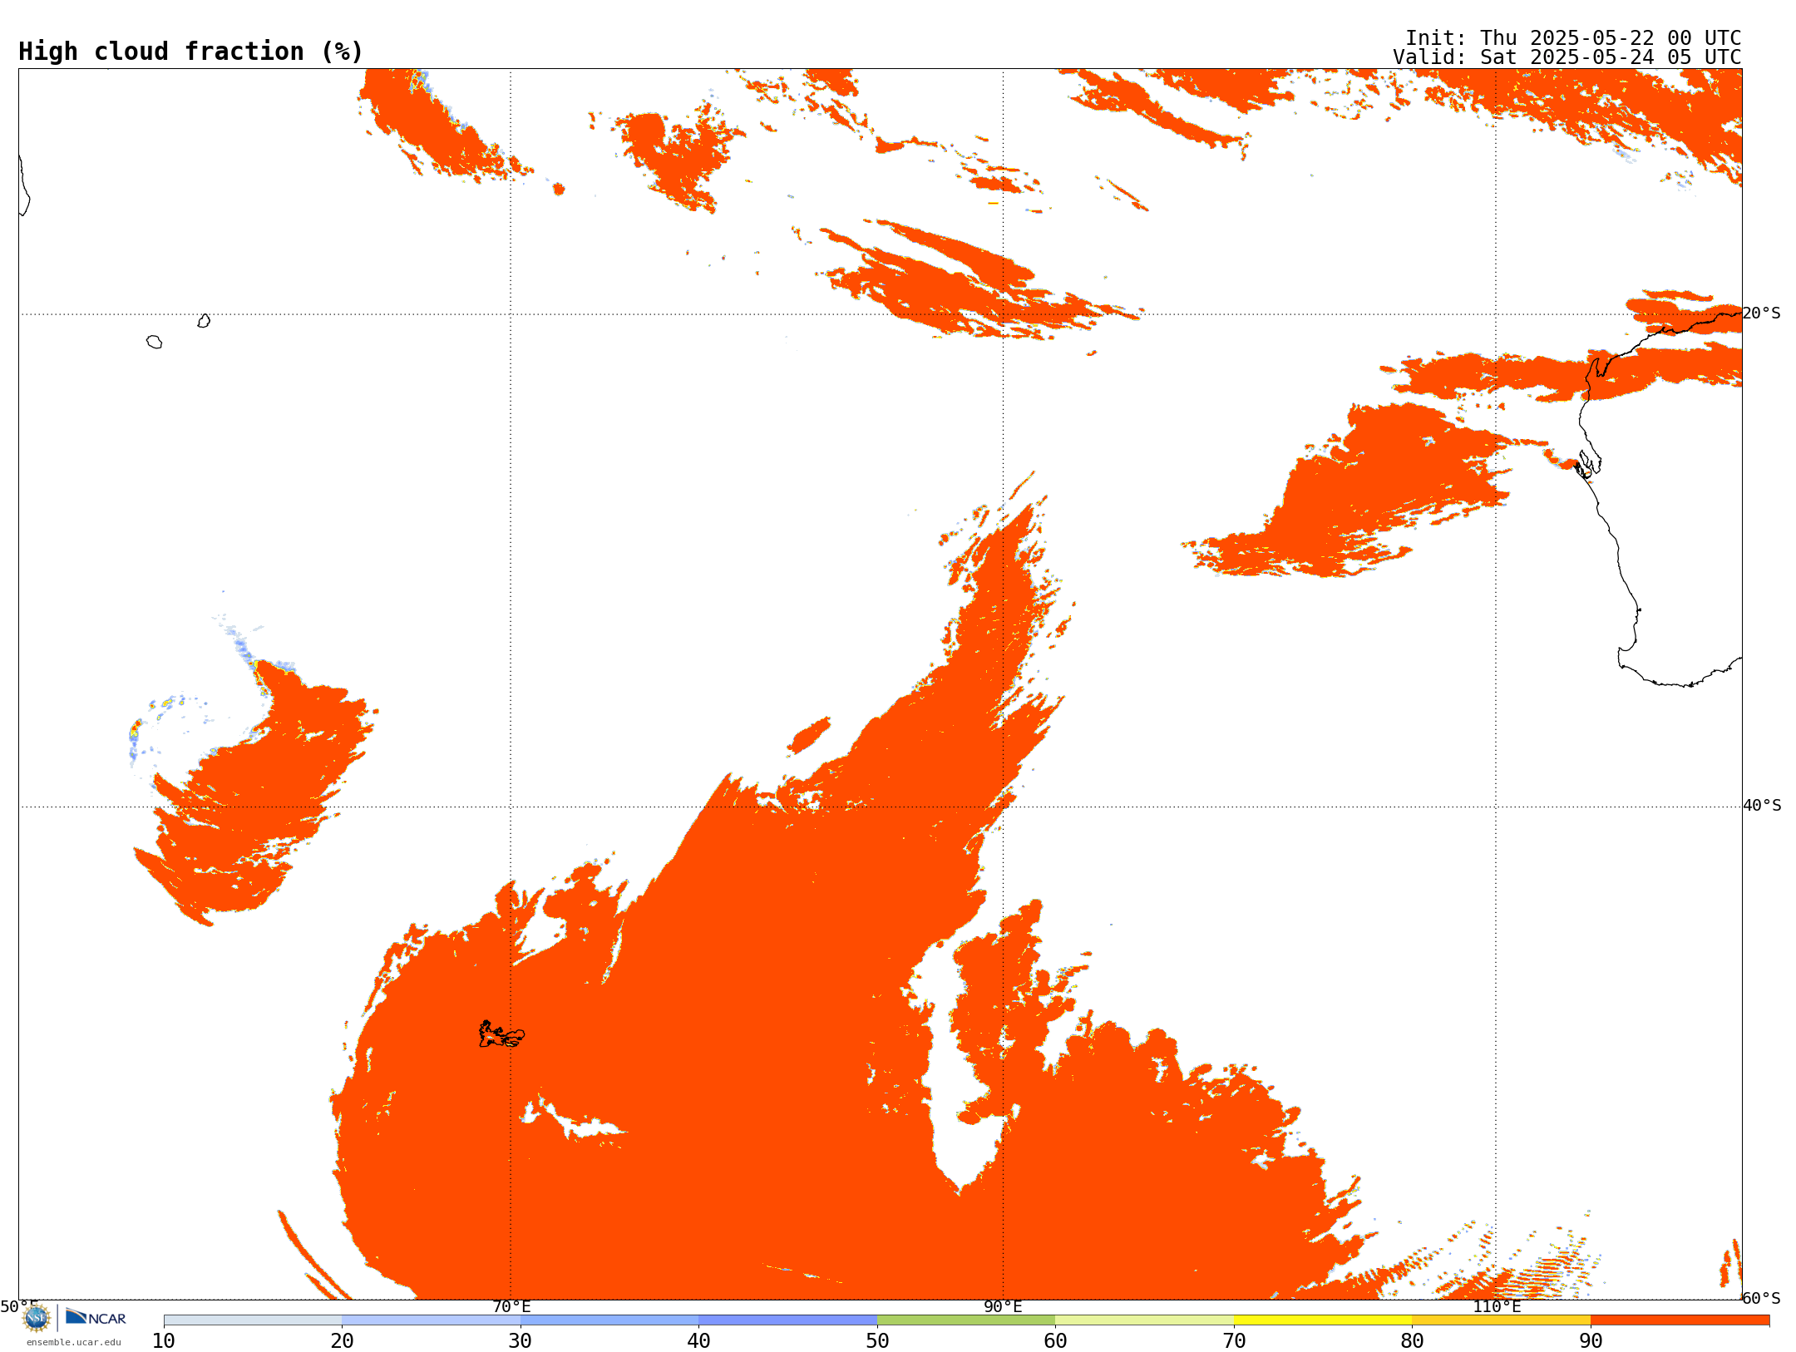Click the 40–50 periwinkle colorbar segment
1796x1352 pixels.
tap(787, 1320)
